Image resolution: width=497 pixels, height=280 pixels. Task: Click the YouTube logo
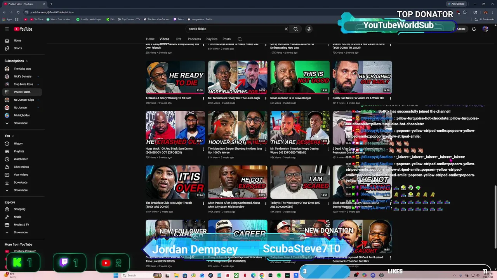coord(23,29)
